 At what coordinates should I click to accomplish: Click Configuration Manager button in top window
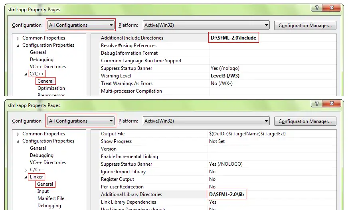coord(305,25)
